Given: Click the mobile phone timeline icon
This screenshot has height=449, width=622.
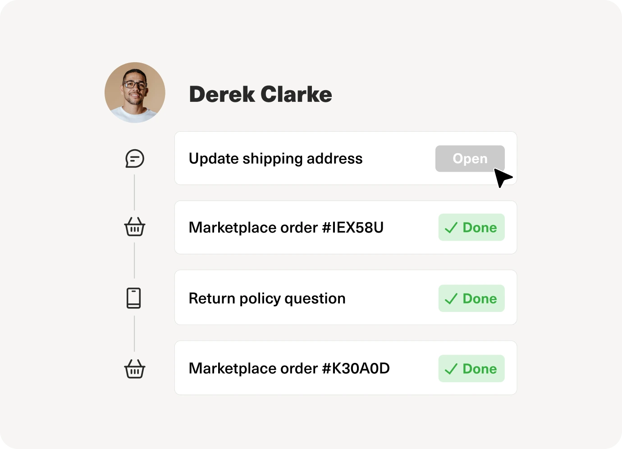Looking at the screenshot, I should click(x=134, y=298).
